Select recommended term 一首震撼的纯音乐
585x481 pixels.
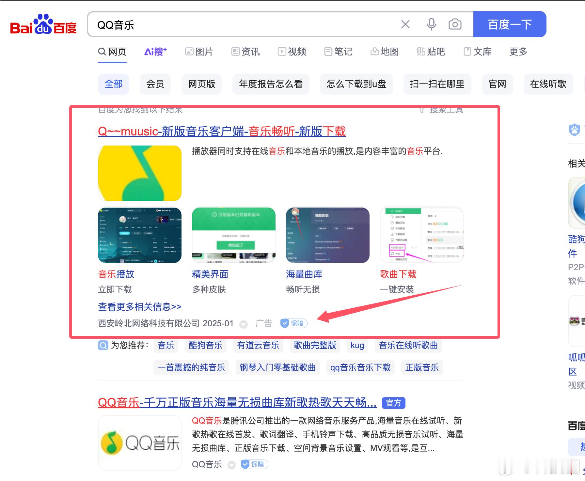click(191, 367)
